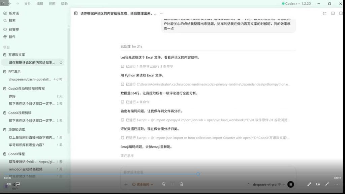Open chat 以上是我同行直播间逐字稿内...

33,137
